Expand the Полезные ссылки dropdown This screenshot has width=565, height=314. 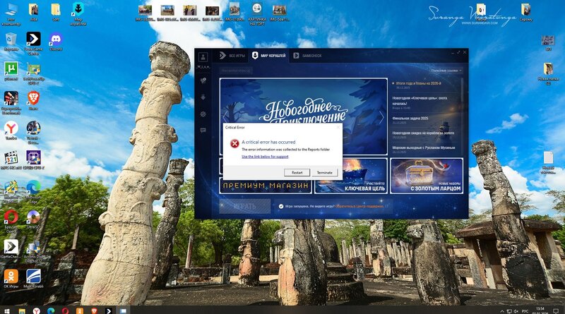point(446,71)
